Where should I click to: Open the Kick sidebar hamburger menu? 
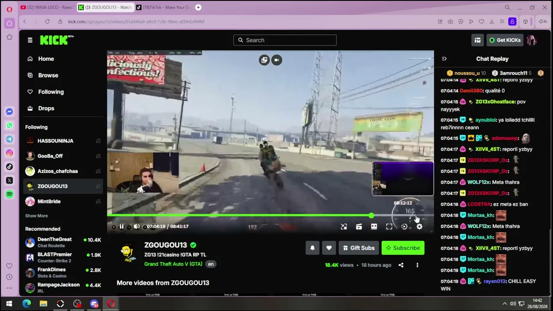[x=30, y=40]
